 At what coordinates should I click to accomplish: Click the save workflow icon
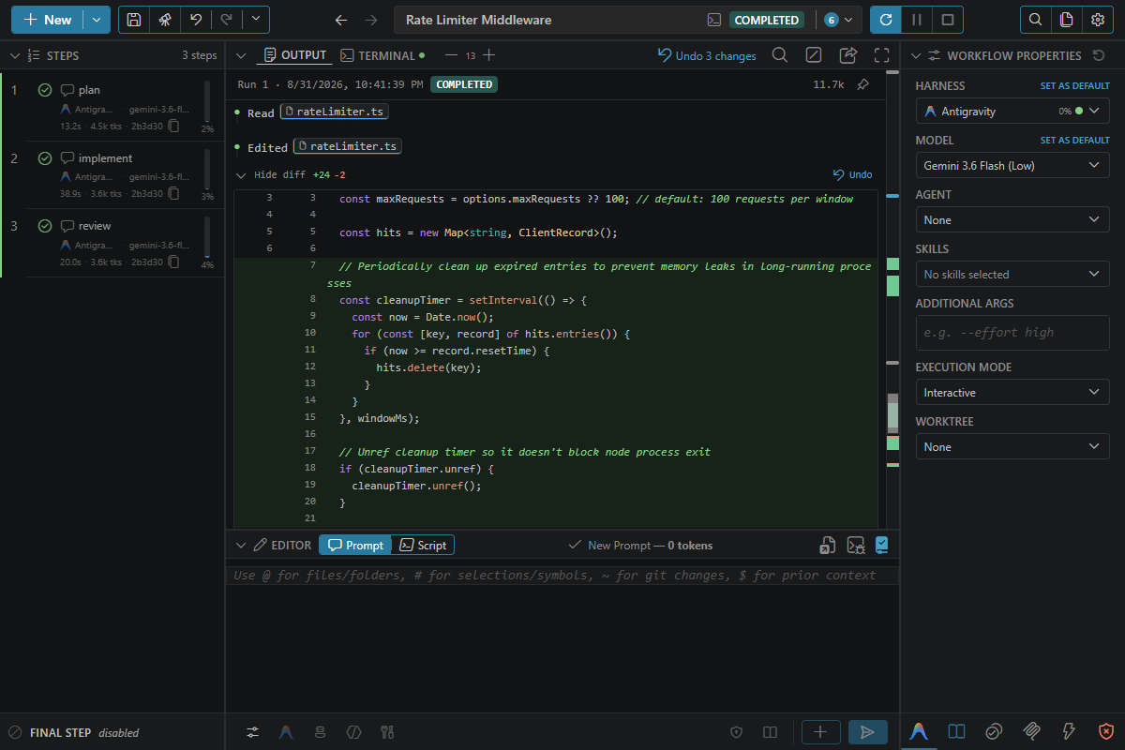134,20
